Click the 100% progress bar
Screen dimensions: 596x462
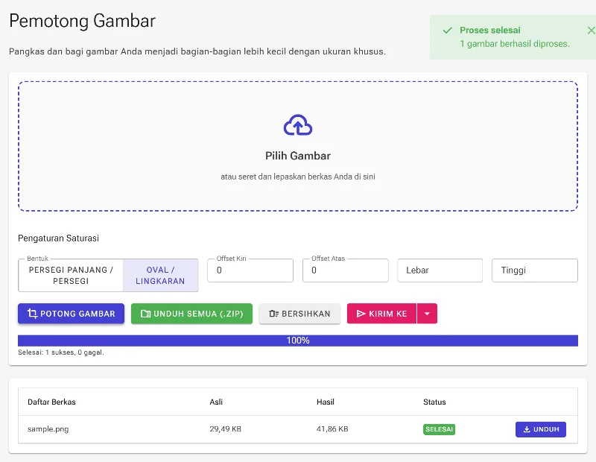[x=298, y=341]
